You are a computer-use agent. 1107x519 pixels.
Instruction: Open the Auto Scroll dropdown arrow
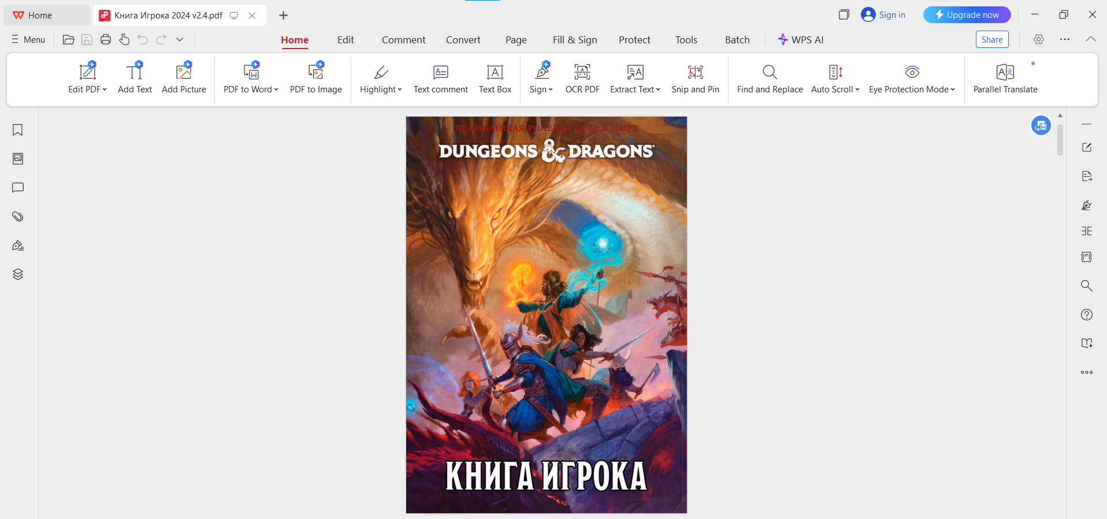tap(857, 89)
